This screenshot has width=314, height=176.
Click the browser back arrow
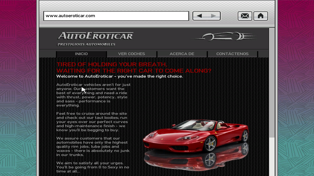pyautogui.click(x=199, y=16)
